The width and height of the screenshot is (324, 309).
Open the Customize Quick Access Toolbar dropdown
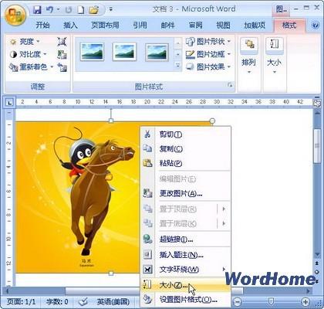pyautogui.click(x=111, y=10)
